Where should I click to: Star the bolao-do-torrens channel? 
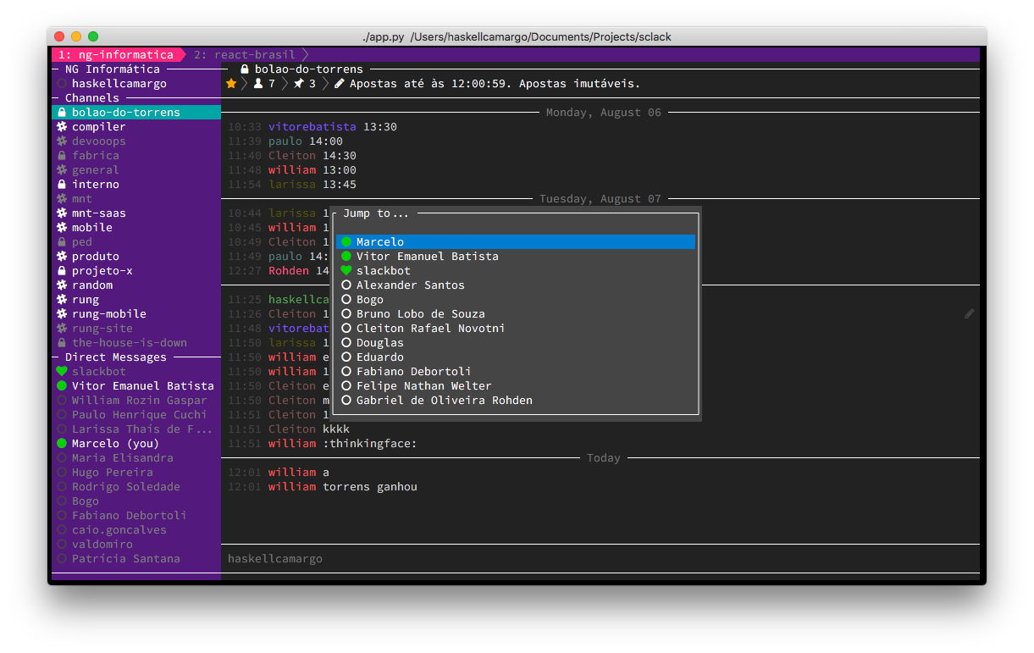click(x=230, y=83)
